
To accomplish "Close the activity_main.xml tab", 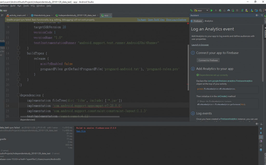I will (x=27, y=15).
